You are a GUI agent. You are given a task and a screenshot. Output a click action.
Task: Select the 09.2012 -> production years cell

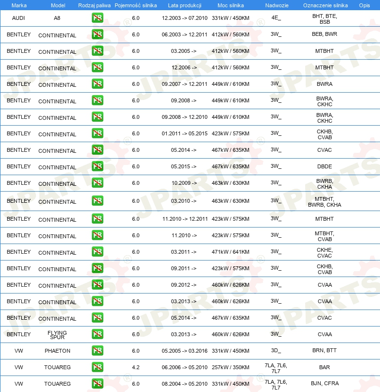click(184, 285)
